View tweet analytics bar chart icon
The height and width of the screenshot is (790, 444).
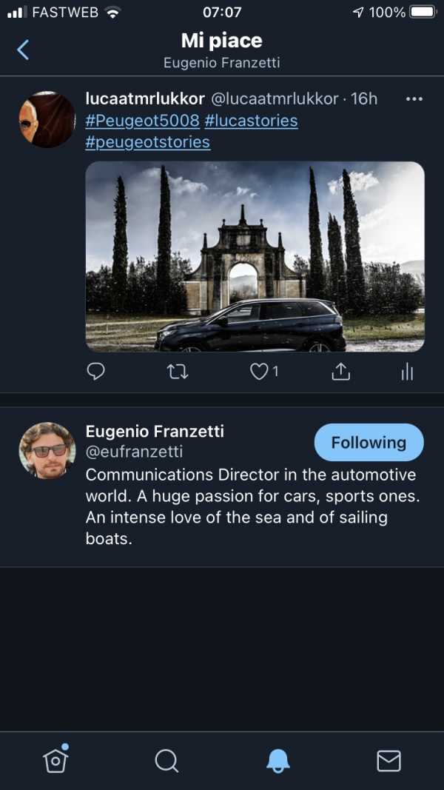(407, 372)
